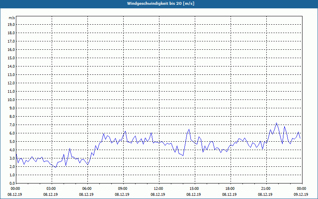Click the chart title Windgeschwindigkeit bis 20 [m/s]
This screenshot has height=199, width=318.
(161, 4)
